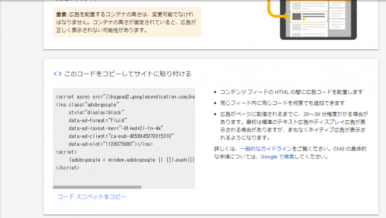
Task: Click the script async src code line
Action: tap(125, 97)
